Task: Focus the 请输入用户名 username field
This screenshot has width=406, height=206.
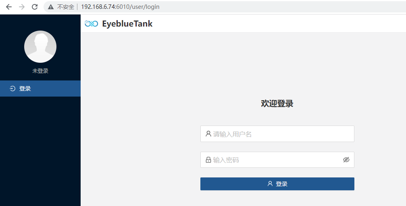Action: pyautogui.click(x=278, y=134)
